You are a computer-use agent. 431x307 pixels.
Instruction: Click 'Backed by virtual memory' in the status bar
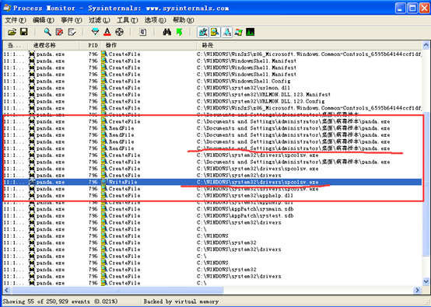pos(181,302)
